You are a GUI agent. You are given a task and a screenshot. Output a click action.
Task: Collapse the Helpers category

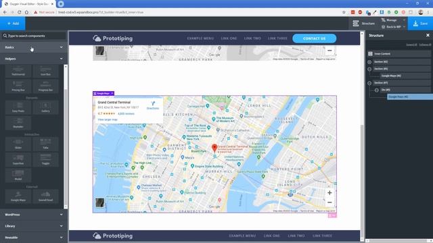click(x=33, y=59)
